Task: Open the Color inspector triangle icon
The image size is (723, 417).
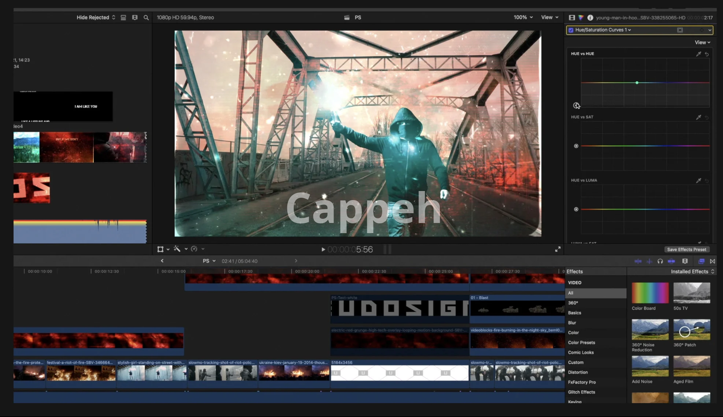Action: [x=581, y=18]
